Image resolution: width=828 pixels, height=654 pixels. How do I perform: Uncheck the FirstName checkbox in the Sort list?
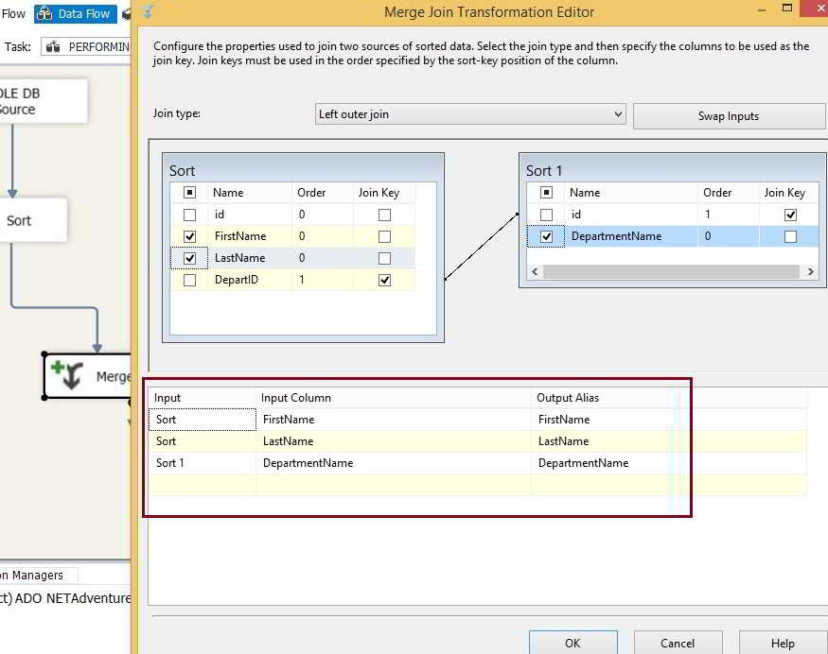pyautogui.click(x=189, y=235)
